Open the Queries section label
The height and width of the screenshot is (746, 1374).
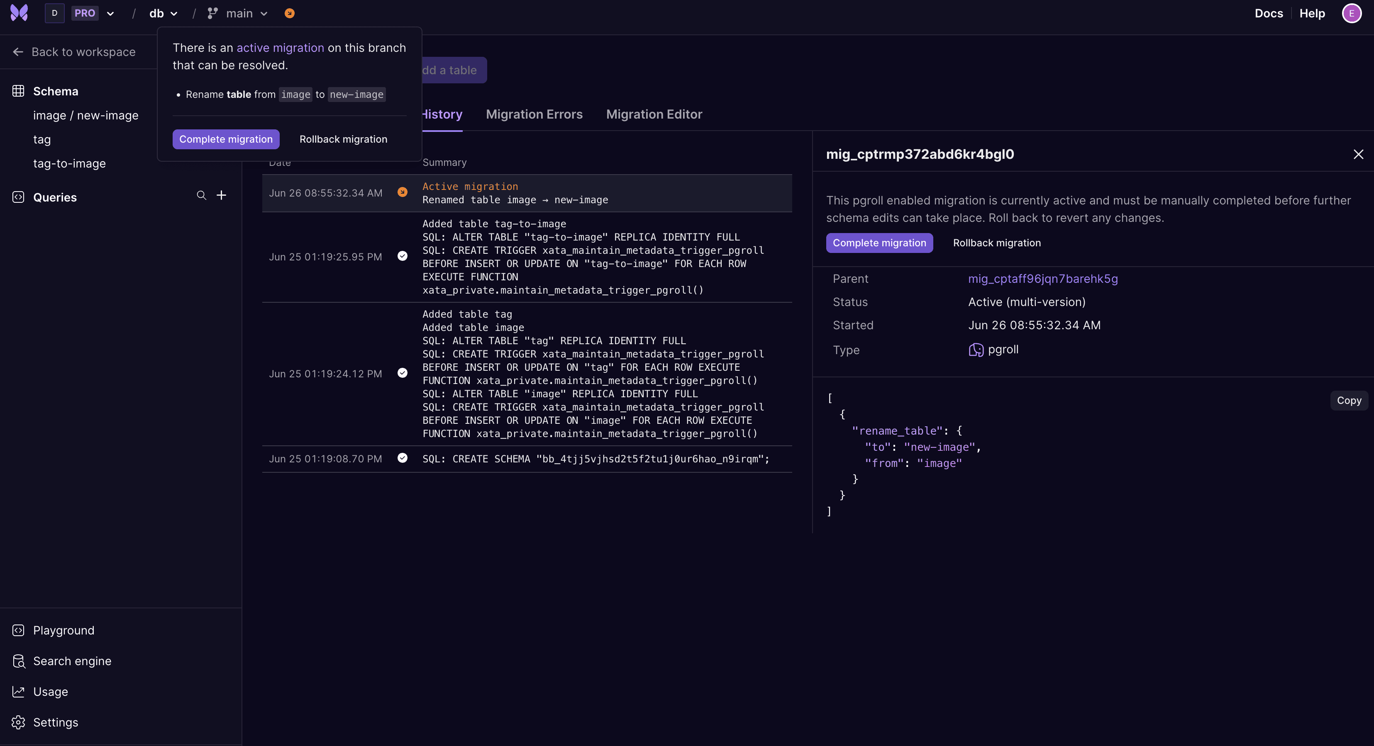[x=55, y=197]
